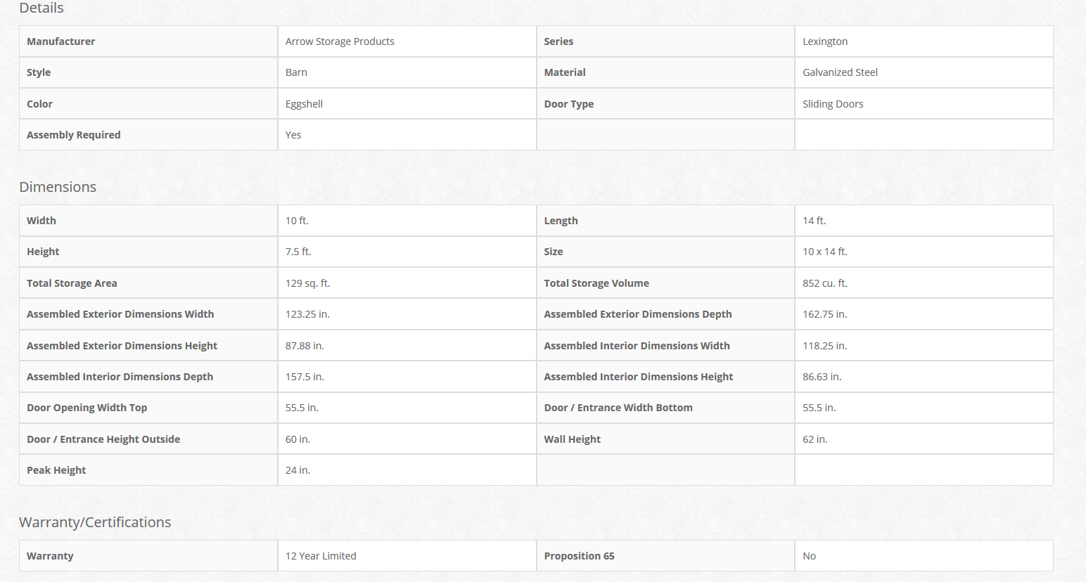Click the Series label cell
Viewport: 1086px width, 582px height.
pos(665,41)
